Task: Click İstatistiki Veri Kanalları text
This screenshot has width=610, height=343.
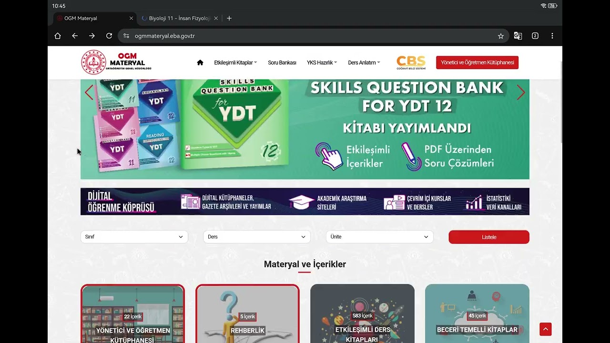Action: pyautogui.click(x=504, y=202)
